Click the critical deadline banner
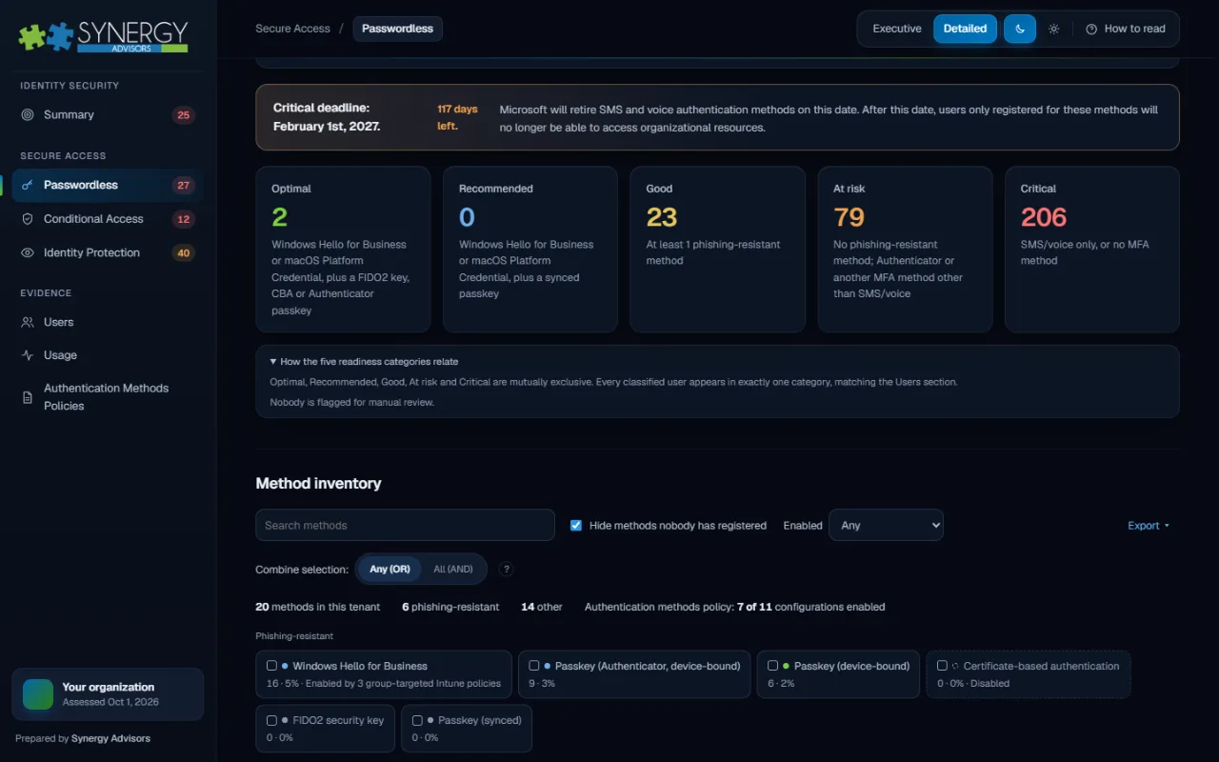The height and width of the screenshot is (762, 1219). (x=717, y=117)
